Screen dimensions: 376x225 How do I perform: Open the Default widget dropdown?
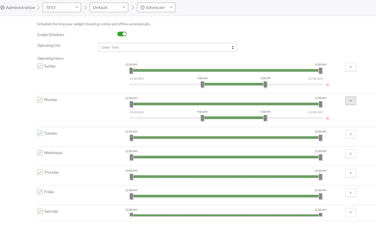(109, 7)
